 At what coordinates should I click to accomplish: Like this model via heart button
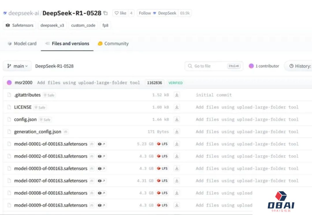[x=120, y=13]
